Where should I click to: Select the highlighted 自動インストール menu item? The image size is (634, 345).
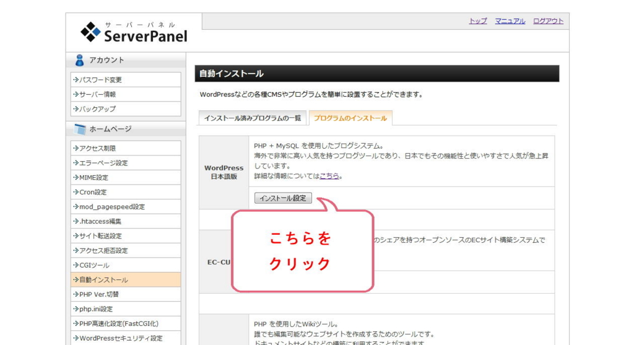126,279
